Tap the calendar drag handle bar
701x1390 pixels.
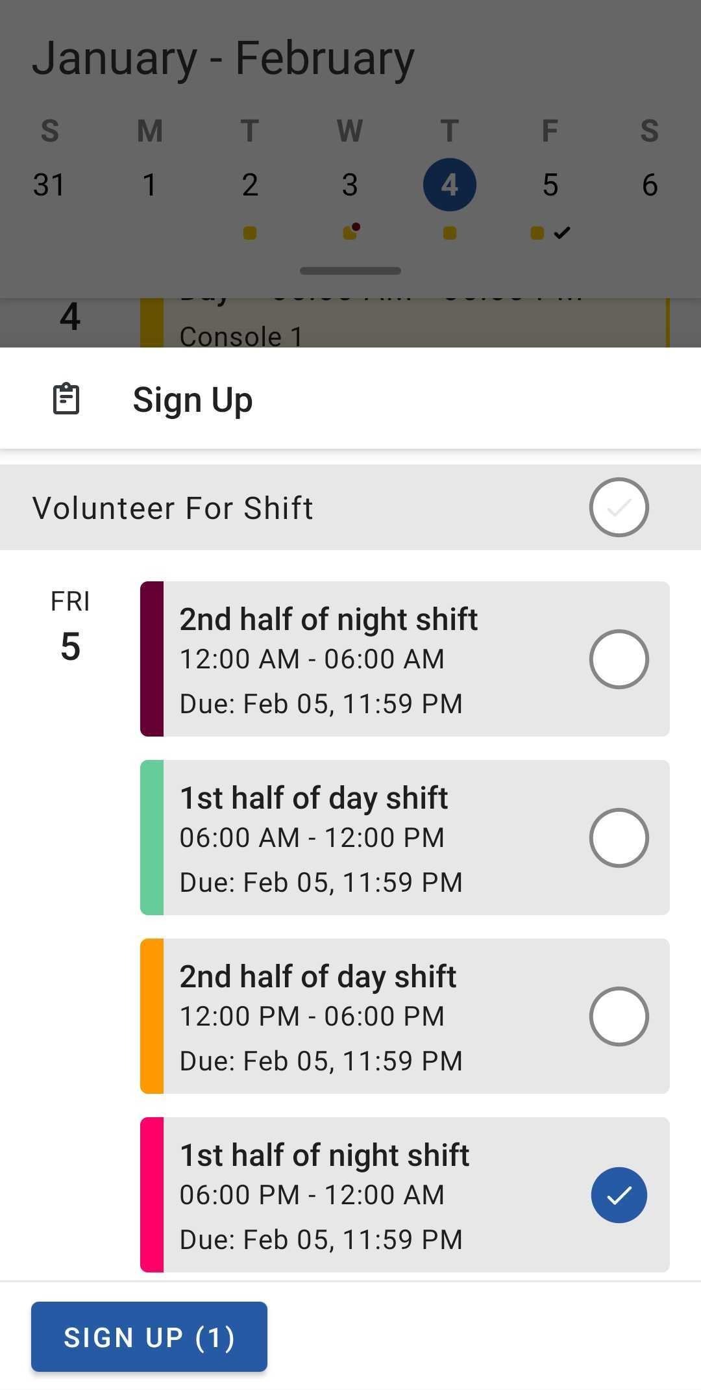350,271
